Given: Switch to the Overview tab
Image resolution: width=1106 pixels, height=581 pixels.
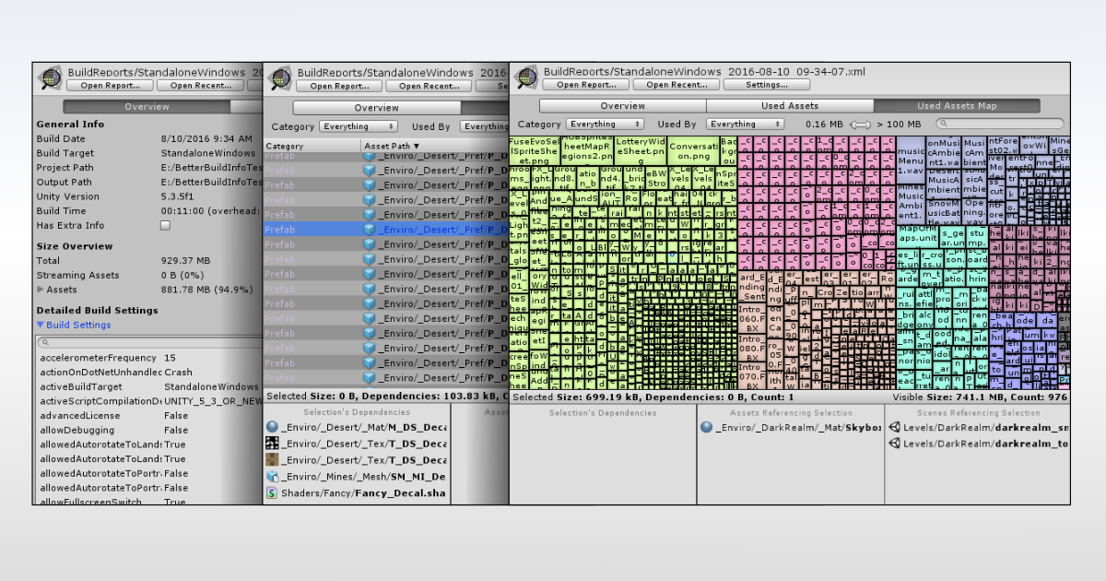Looking at the screenshot, I should 623,105.
